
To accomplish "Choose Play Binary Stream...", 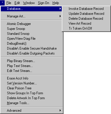I will [x=21, y=61].
